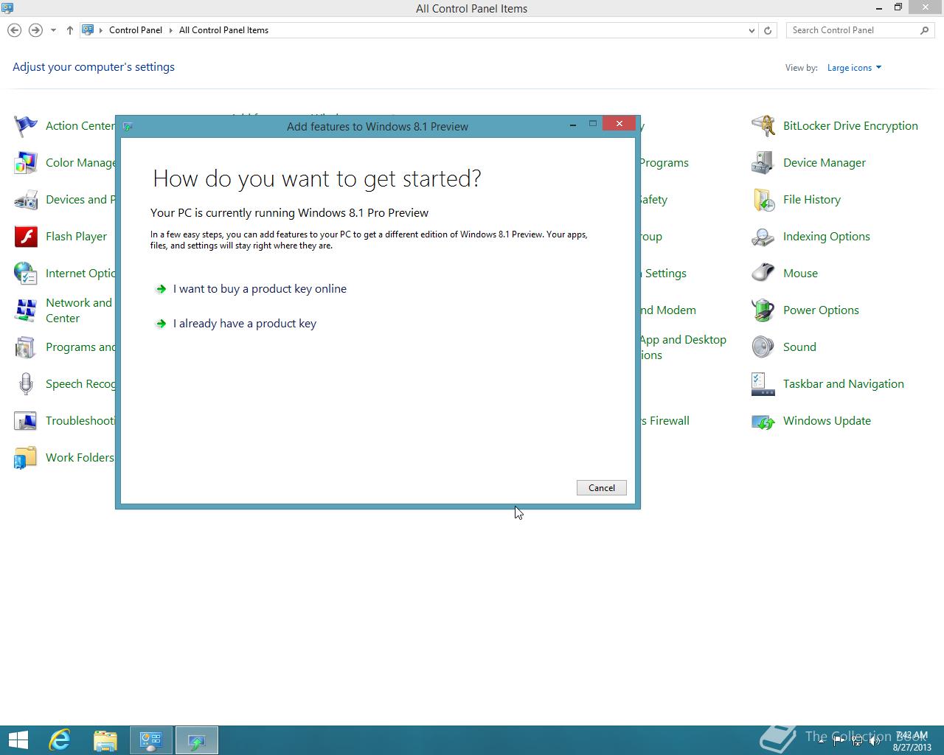This screenshot has width=944, height=755.
Task: Open the Windows Update link text
Action: click(827, 421)
